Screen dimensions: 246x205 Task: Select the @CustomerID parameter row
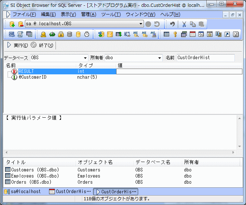pos(32,77)
